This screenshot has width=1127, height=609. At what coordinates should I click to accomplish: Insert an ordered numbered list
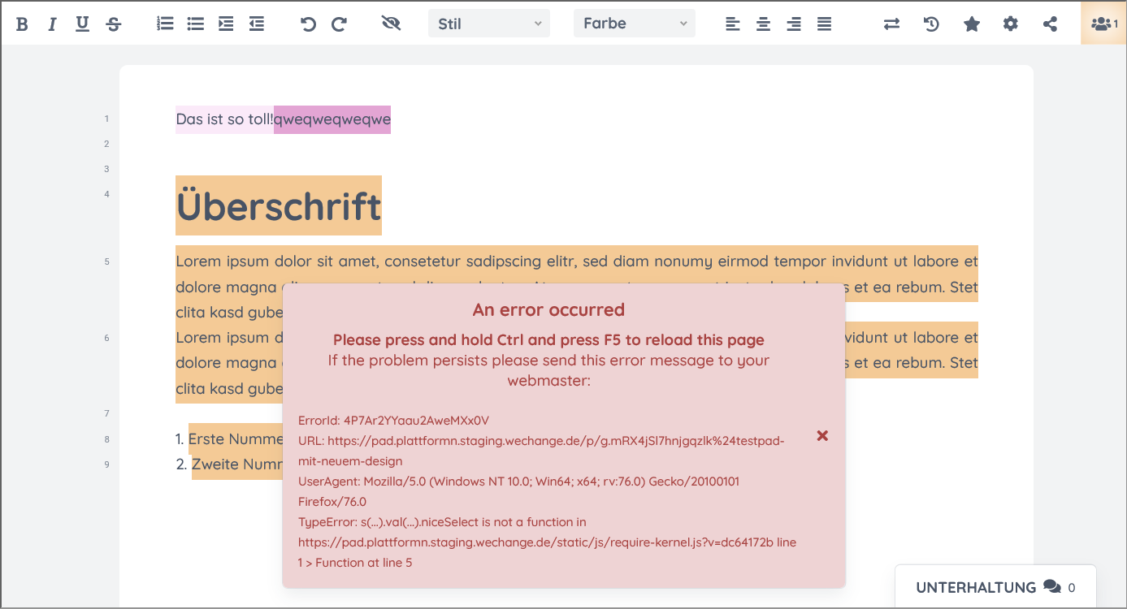coord(165,24)
